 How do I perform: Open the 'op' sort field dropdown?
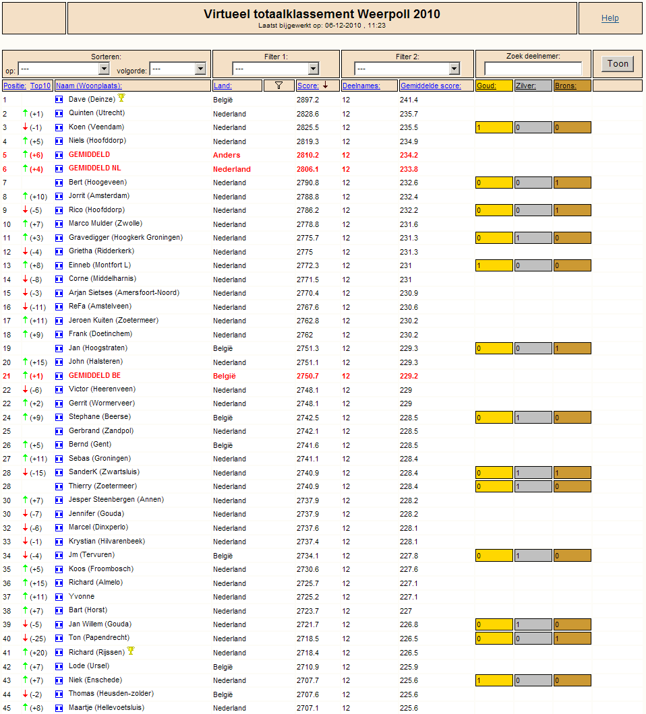tap(63, 69)
